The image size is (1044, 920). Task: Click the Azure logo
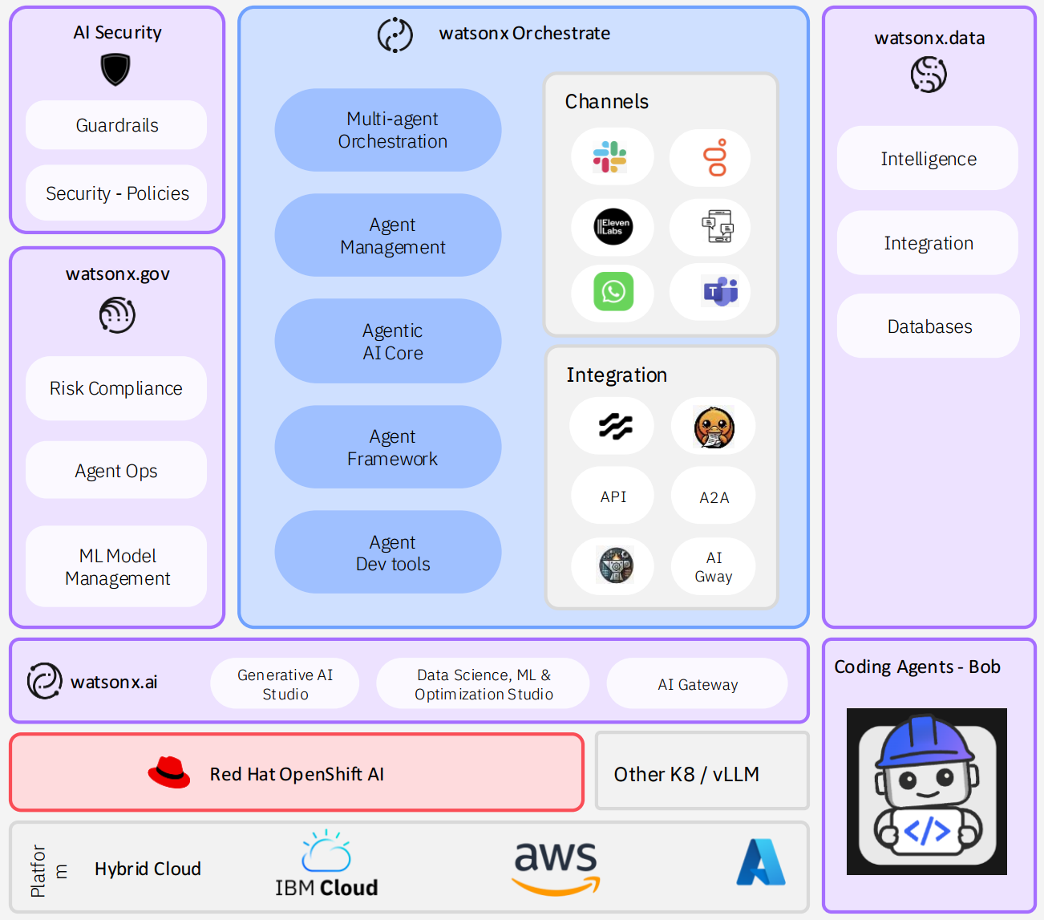click(761, 862)
